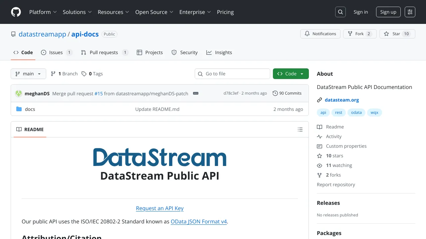Select the odata topic tag

356,113
